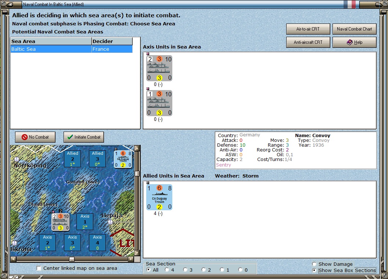Click Weather: Storm label

[x=237, y=176]
